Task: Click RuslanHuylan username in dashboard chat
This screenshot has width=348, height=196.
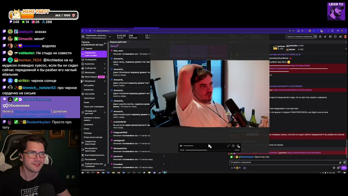Action: tap(247, 157)
